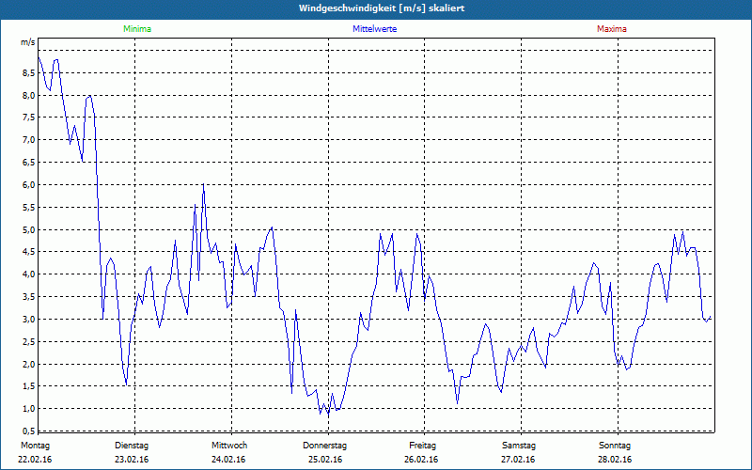Click the 4,0 y-axis value

pyautogui.click(x=28, y=274)
